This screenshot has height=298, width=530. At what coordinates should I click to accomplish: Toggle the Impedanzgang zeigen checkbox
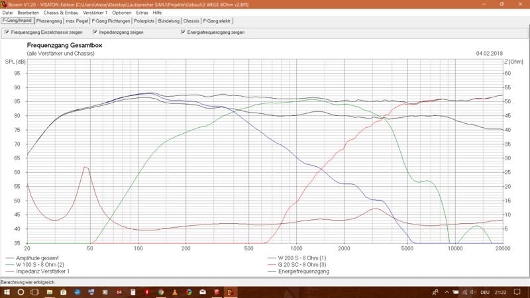(x=95, y=32)
